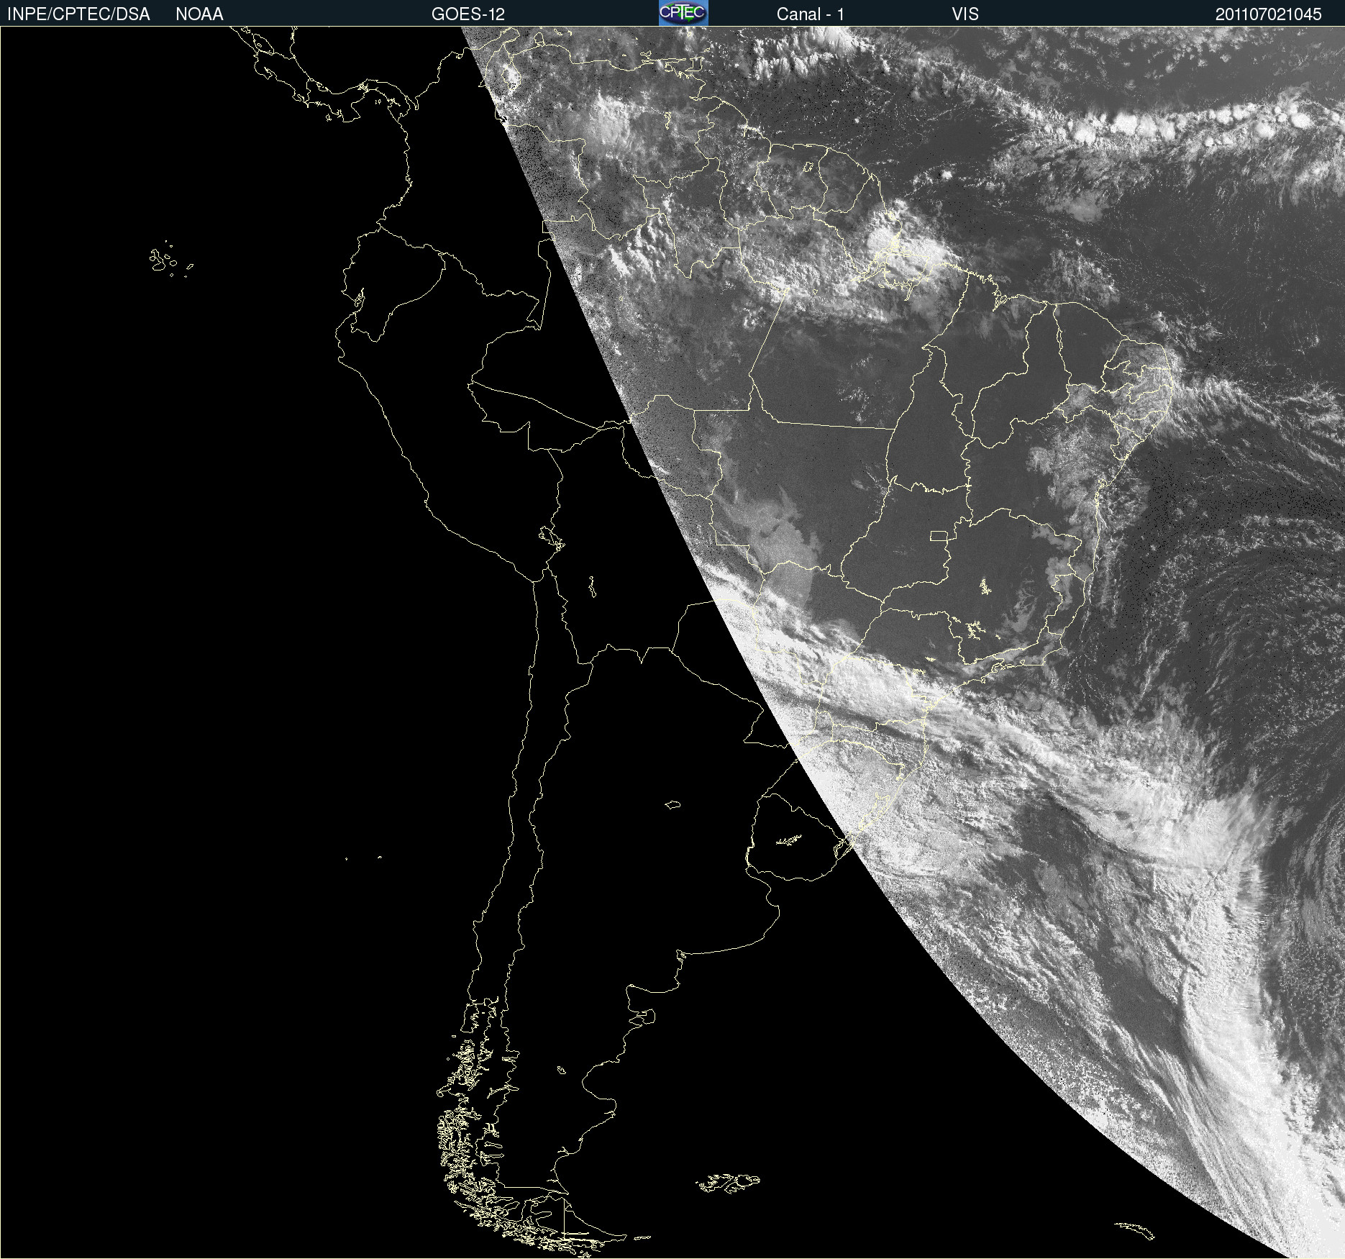Click the 201107021045 timestamp
Image resolution: width=1345 pixels, height=1259 pixels.
pyautogui.click(x=1269, y=14)
